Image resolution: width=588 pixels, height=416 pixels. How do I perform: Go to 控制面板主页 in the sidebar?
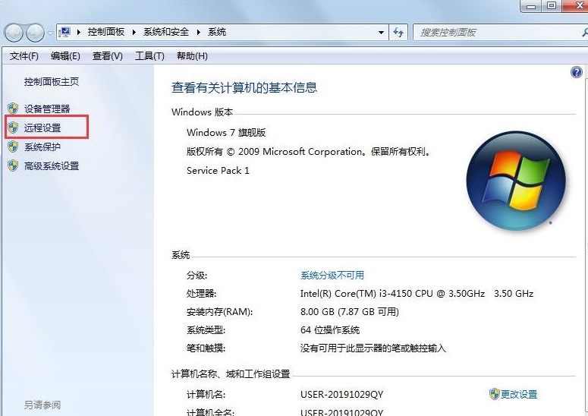[51, 82]
